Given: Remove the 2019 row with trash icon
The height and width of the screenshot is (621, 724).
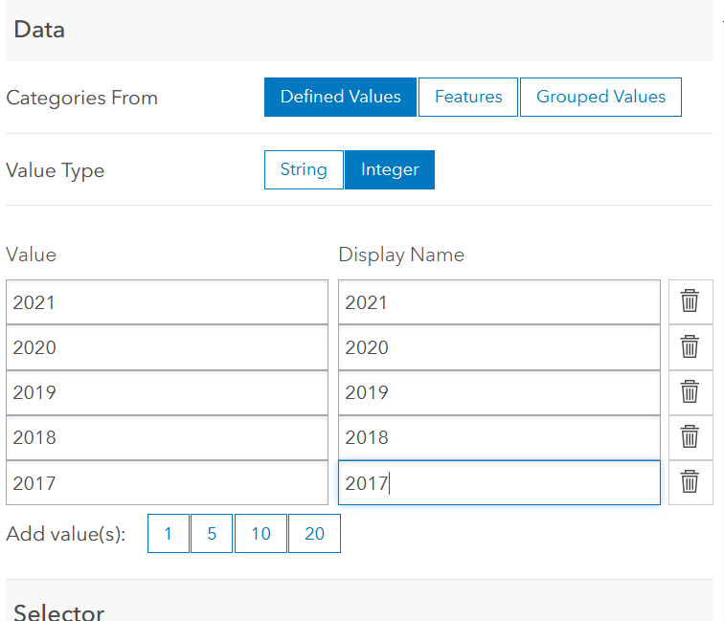Looking at the screenshot, I should coord(690,391).
